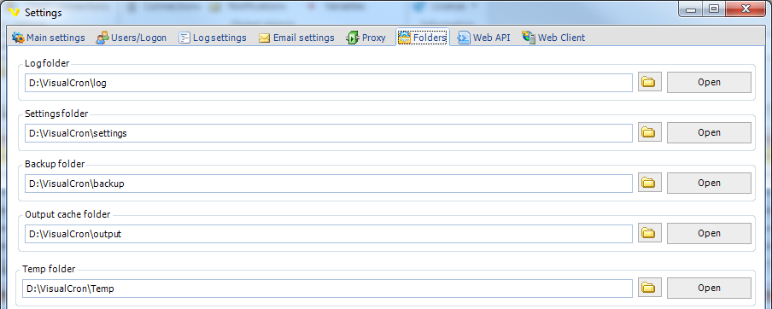
Task: Open the Web Client tab
Action: tap(554, 38)
